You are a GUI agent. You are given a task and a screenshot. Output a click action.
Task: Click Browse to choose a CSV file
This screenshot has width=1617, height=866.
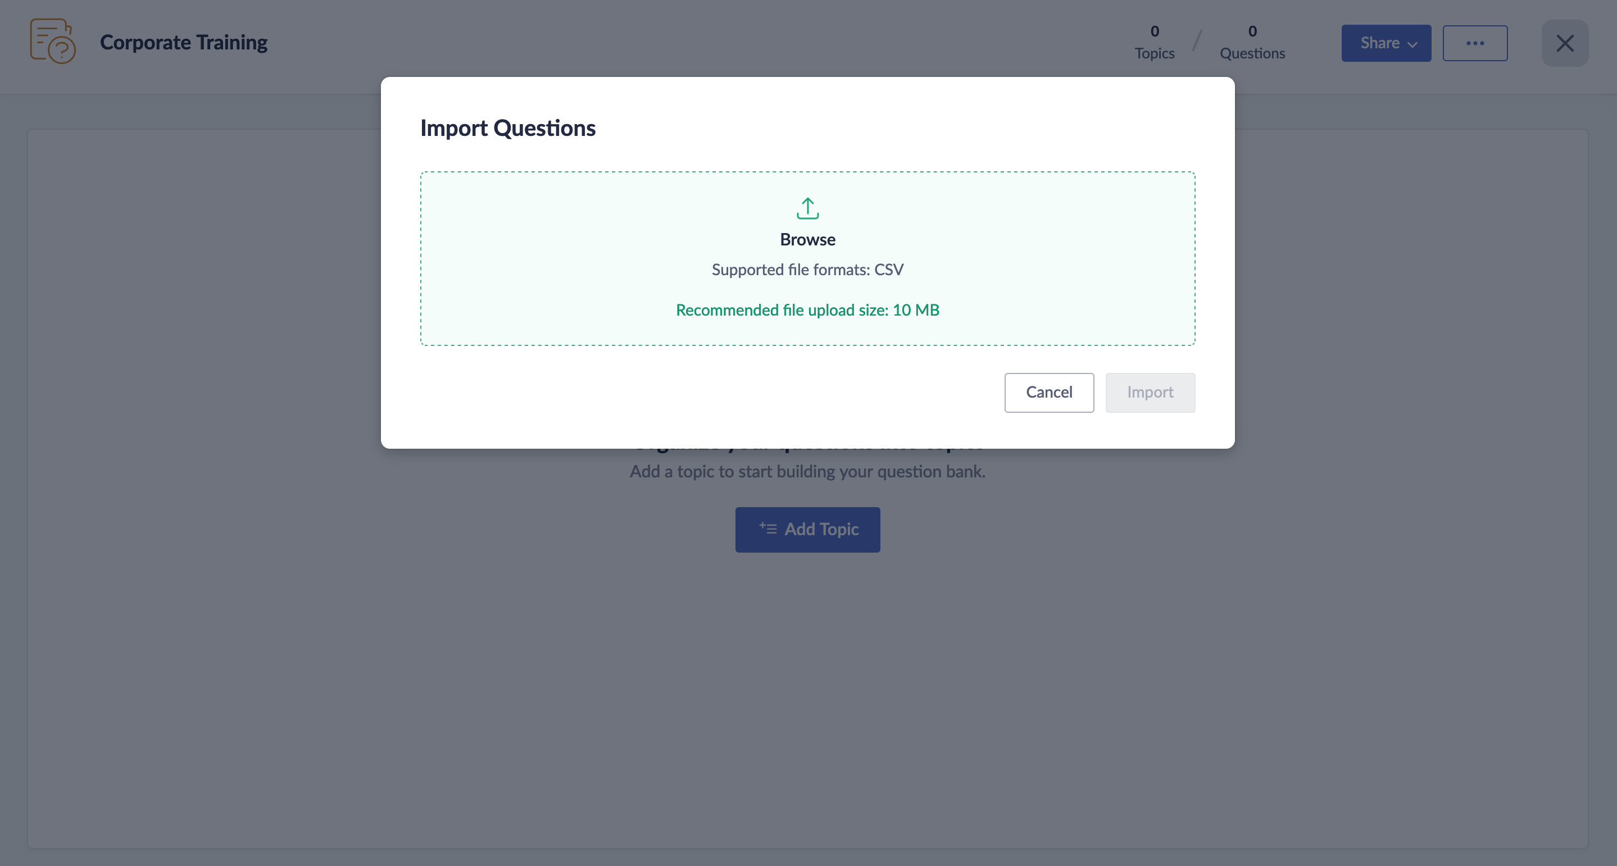click(807, 240)
